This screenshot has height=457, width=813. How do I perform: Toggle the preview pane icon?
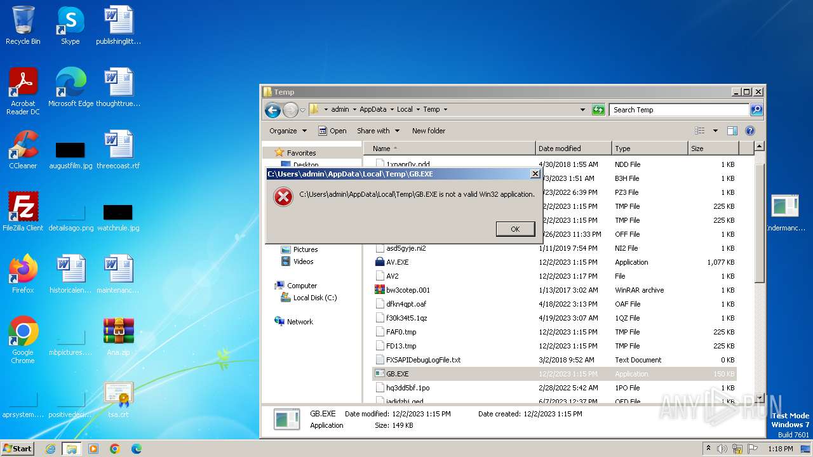(x=732, y=131)
